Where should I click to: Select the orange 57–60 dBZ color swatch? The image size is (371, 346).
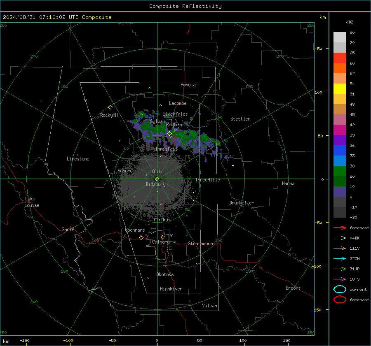click(340, 68)
